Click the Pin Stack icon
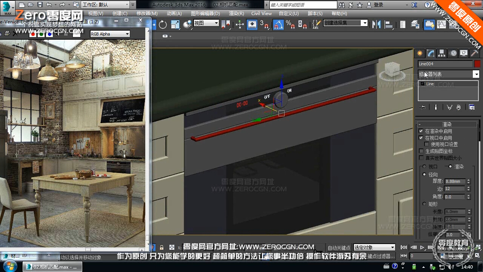Screen dimensions: 483x272 tap(423, 107)
